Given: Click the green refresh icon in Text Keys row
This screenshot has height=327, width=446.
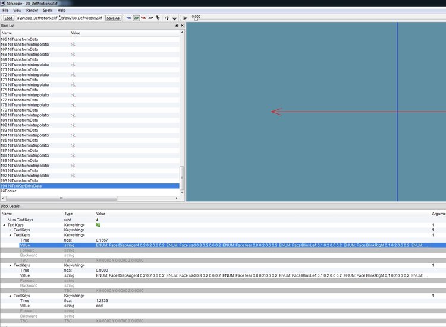Looking at the screenshot, I should click(x=98, y=225).
